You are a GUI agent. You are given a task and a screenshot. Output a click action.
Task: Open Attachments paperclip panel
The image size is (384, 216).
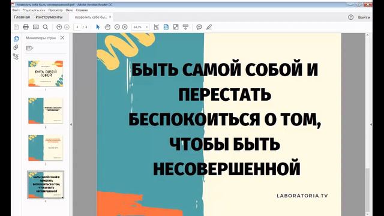pyautogui.click(x=16, y=47)
